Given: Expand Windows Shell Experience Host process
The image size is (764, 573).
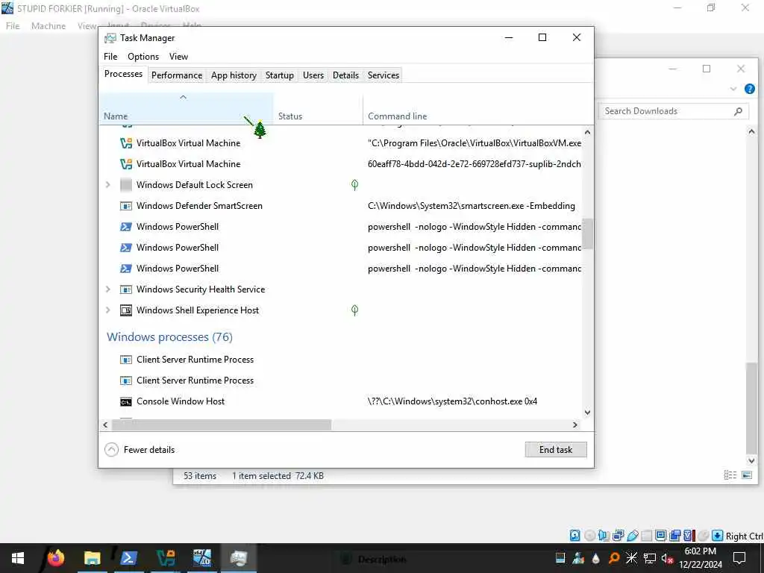Looking at the screenshot, I should pos(108,310).
